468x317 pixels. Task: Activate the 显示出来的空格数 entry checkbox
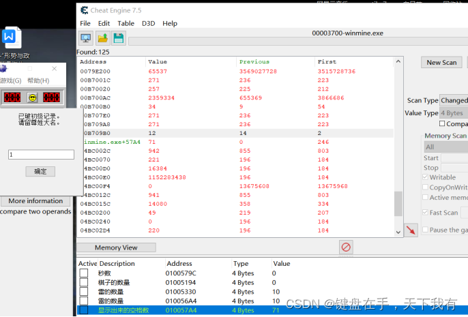(84, 310)
